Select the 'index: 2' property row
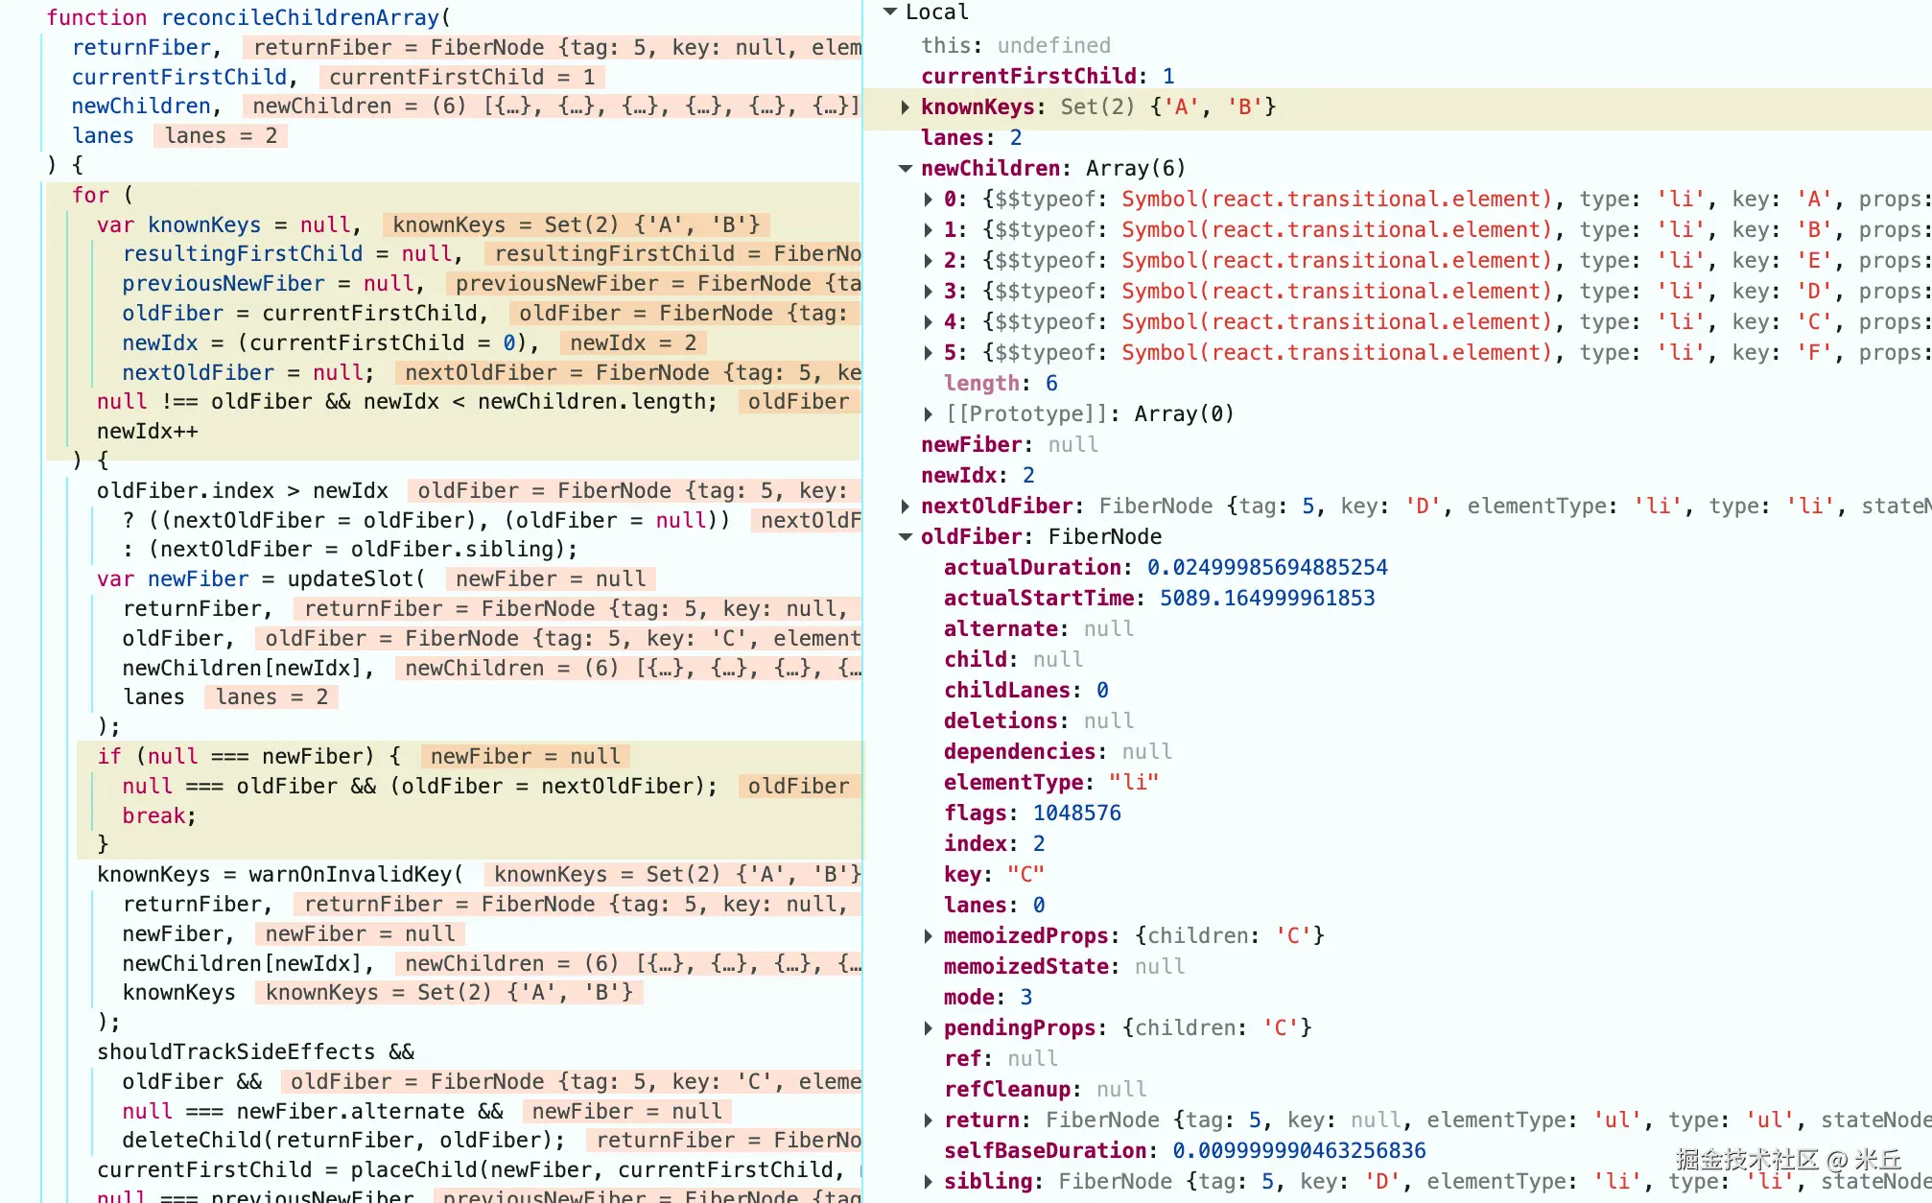This screenshot has height=1203, width=1932. (995, 843)
